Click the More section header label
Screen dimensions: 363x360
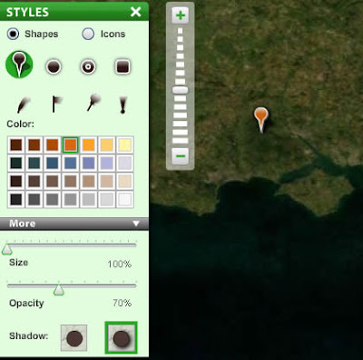tap(23, 224)
